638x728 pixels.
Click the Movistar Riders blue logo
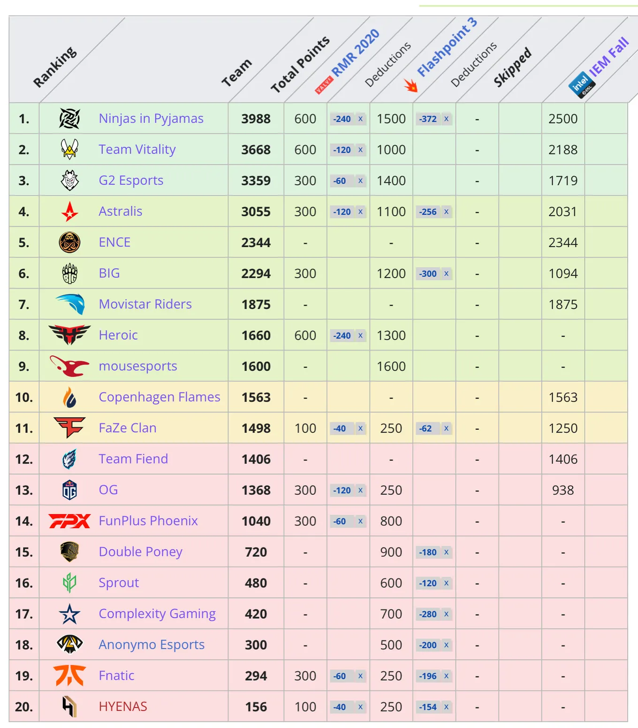tap(70, 304)
